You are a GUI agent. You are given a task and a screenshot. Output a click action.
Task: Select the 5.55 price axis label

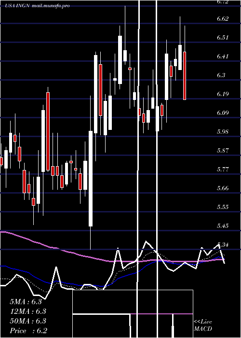click(223, 207)
